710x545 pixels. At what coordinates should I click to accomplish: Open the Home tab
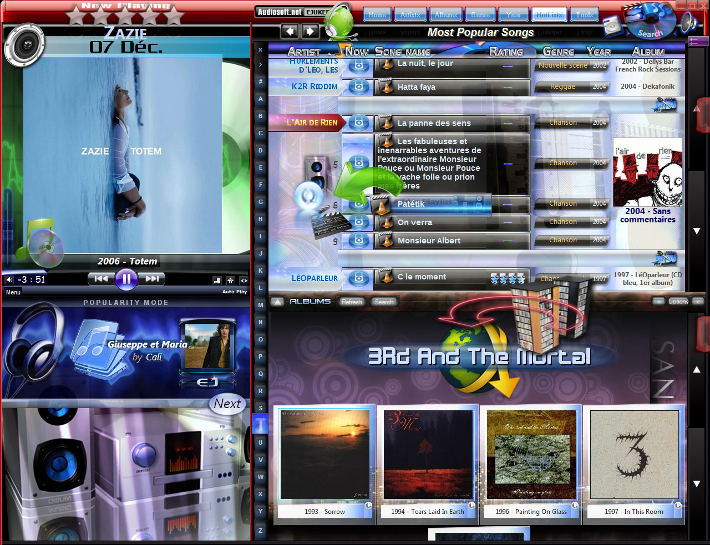coord(377,15)
